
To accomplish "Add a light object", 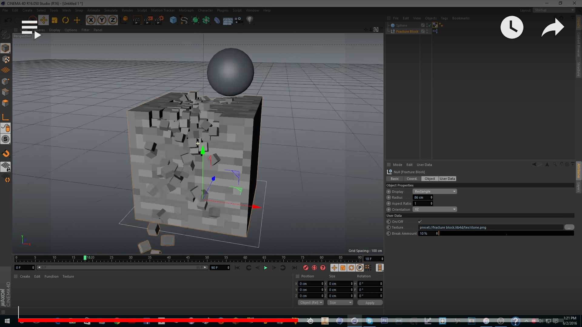I will pyautogui.click(x=250, y=20).
